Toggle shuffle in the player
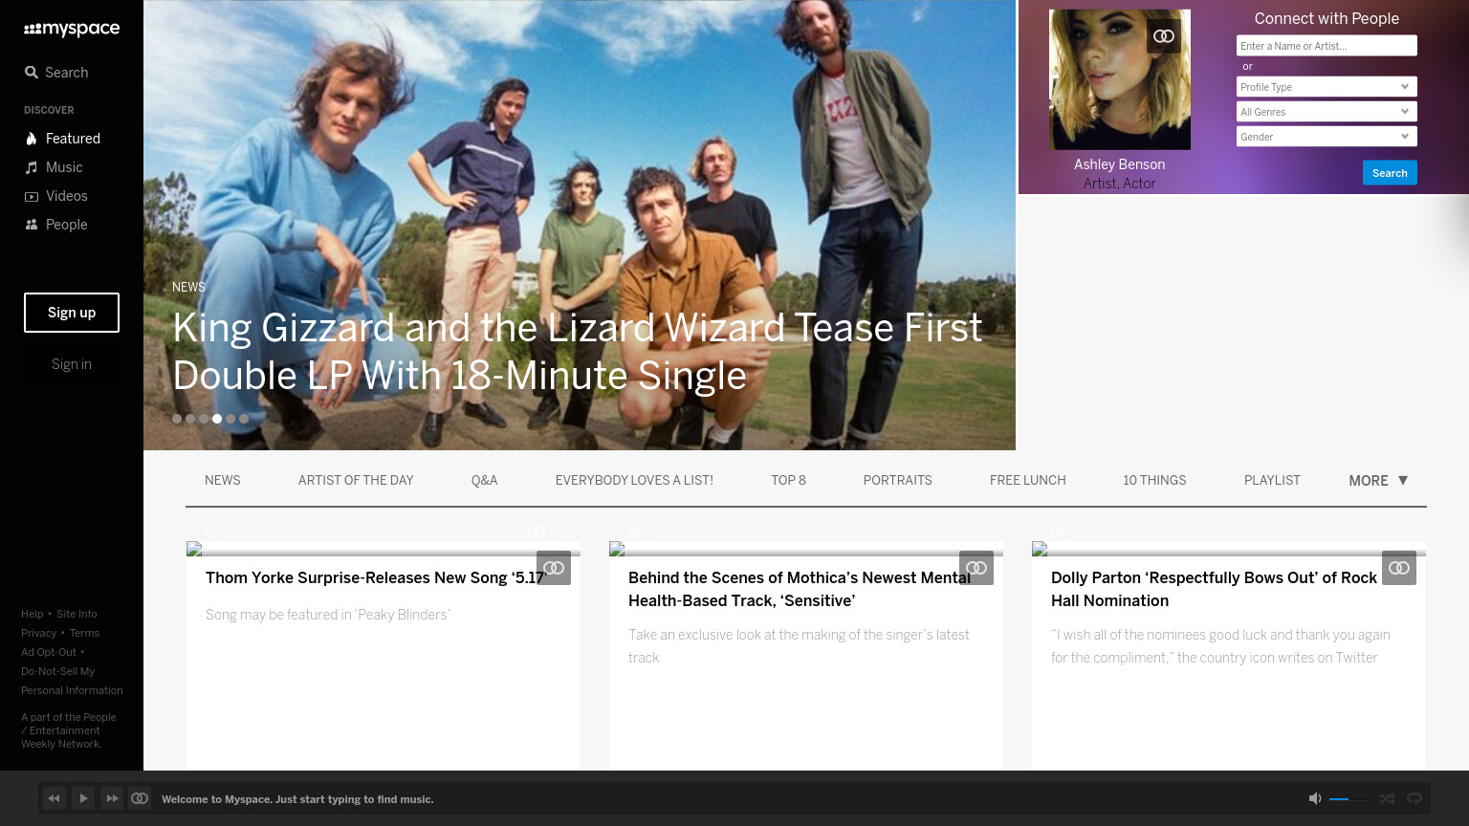The height and width of the screenshot is (826, 1469). [x=1387, y=798]
